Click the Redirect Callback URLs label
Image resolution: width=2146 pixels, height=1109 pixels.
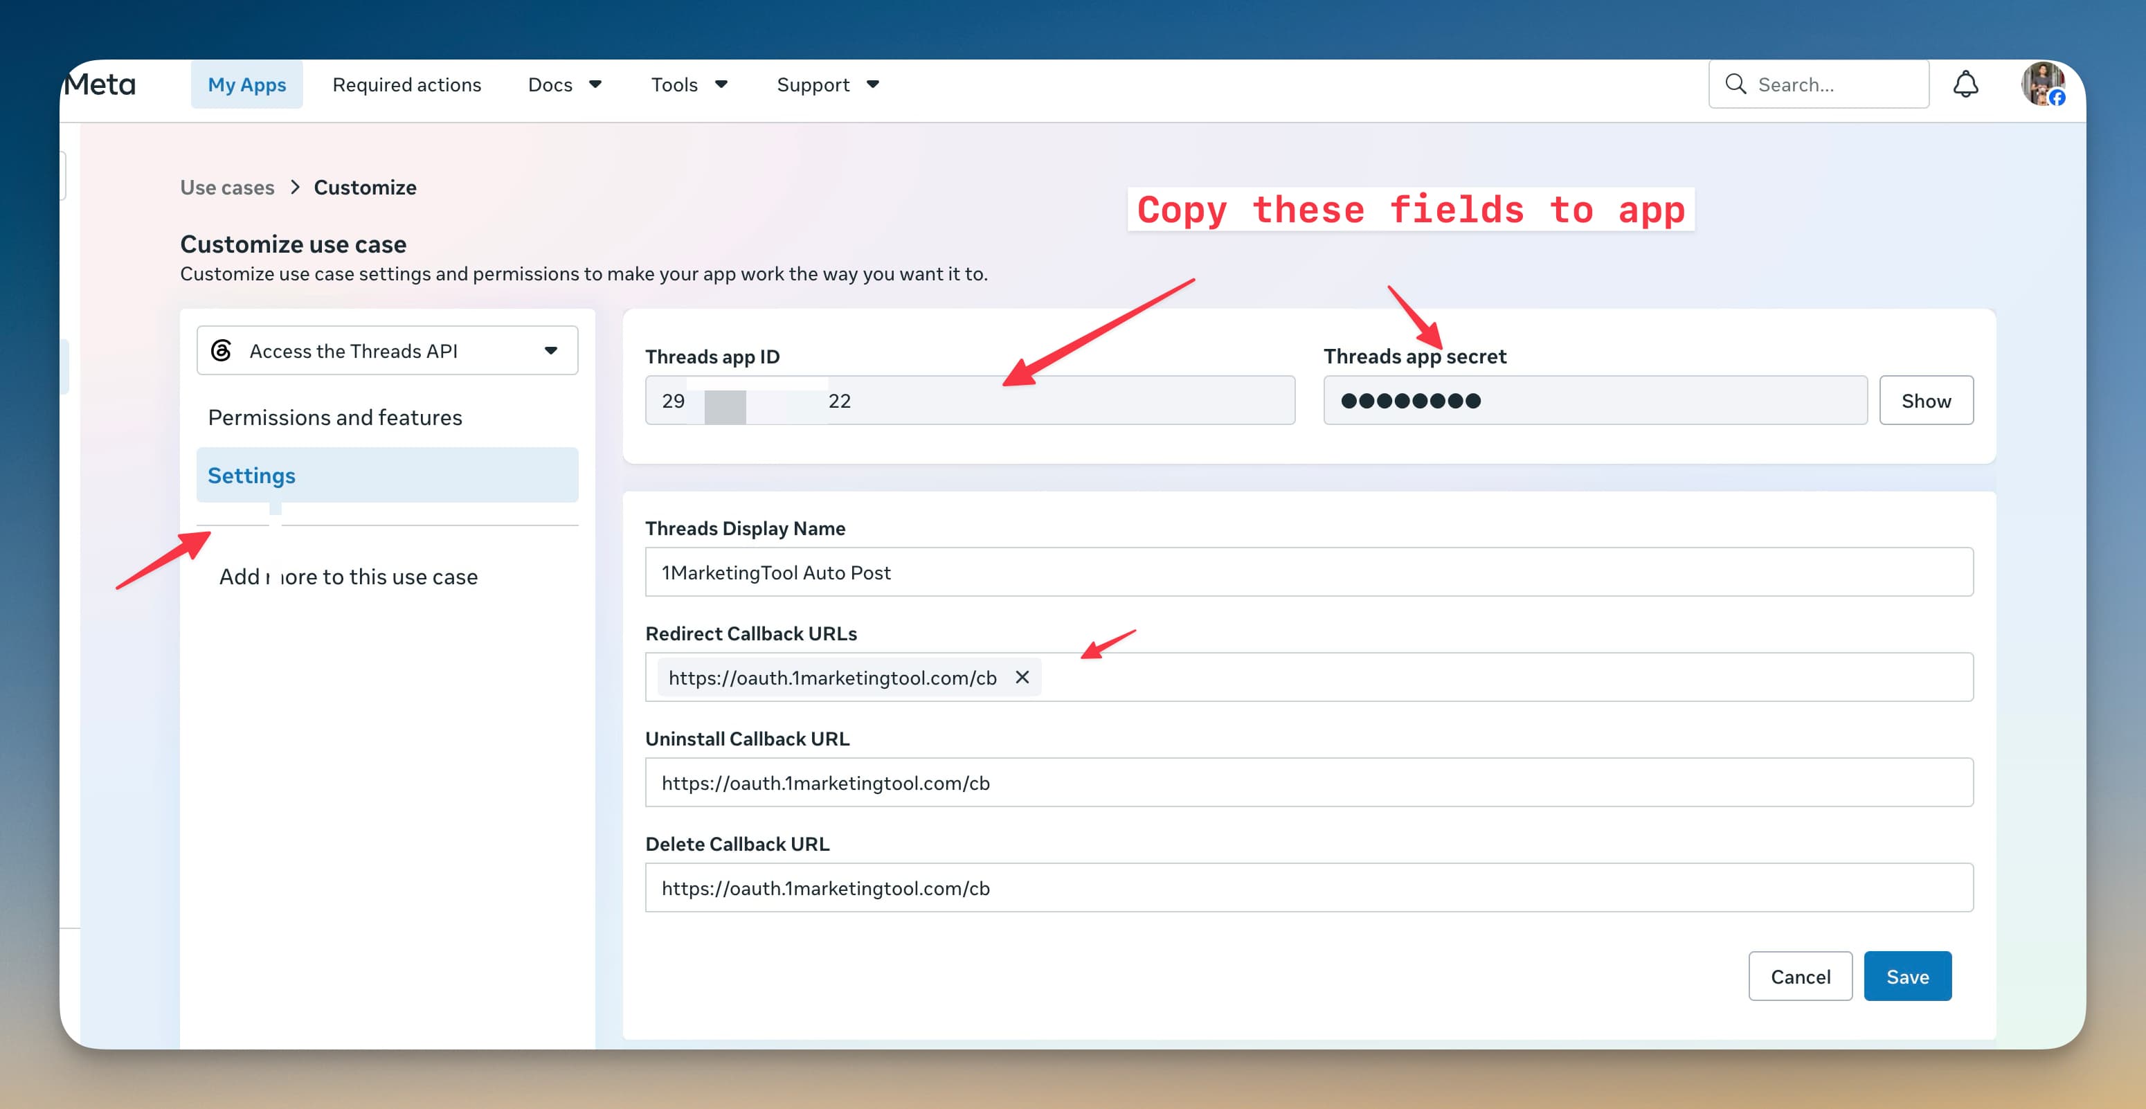tap(750, 633)
